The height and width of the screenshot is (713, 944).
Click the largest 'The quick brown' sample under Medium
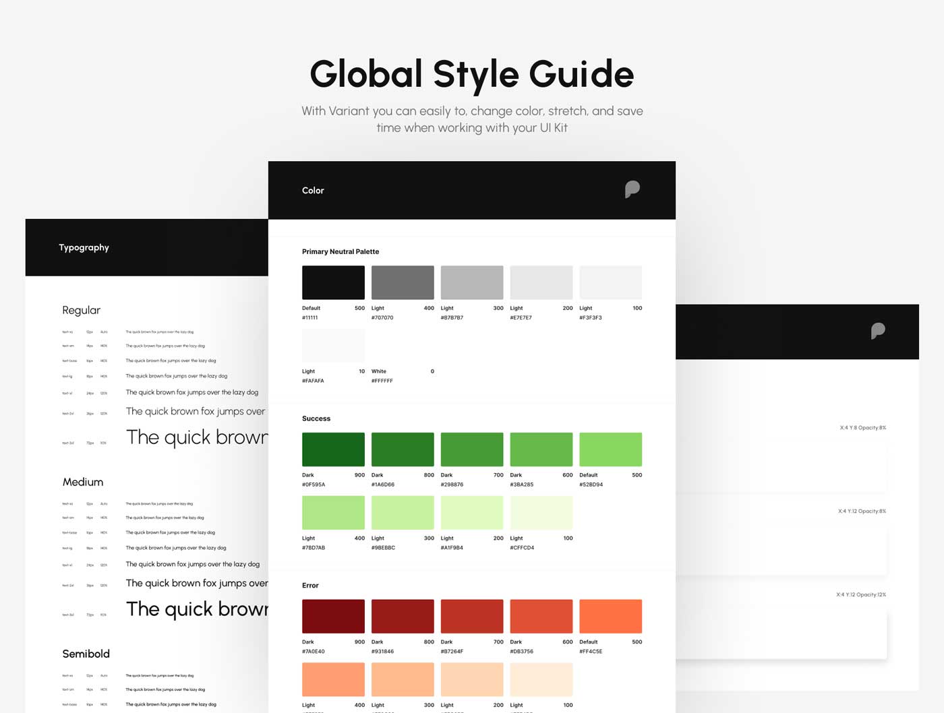pyautogui.click(x=197, y=610)
